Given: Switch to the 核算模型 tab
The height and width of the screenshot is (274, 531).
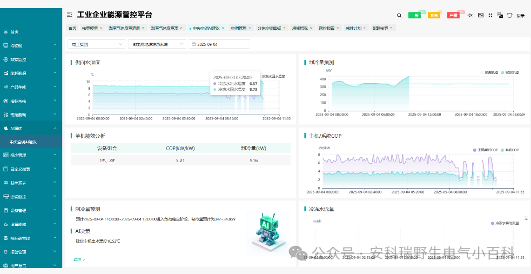Looking at the screenshot, I should [x=92, y=28].
